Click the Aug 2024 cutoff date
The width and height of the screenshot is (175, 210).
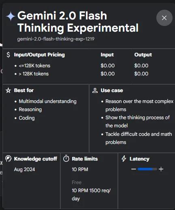click(x=24, y=169)
